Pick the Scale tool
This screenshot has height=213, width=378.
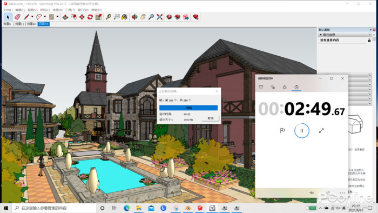tap(98, 17)
